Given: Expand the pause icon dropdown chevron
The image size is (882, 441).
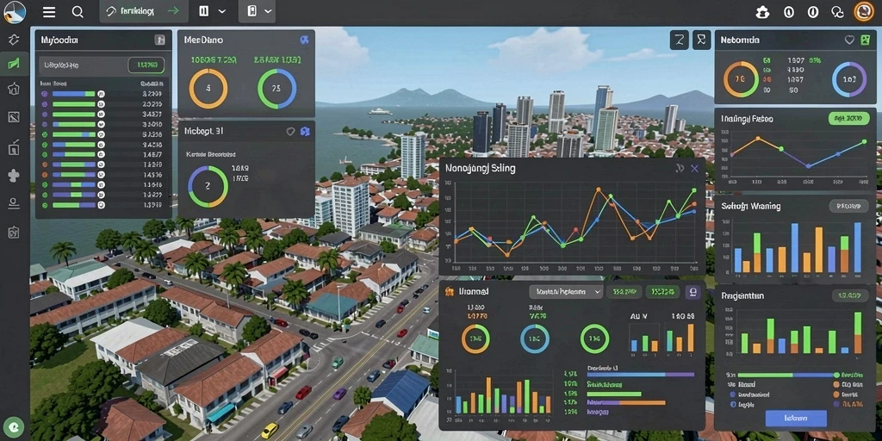Looking at the screenshot, I should [x=221, y=11].
